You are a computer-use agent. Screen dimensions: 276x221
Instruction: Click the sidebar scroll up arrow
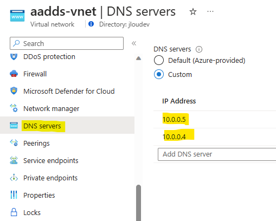(139, 58)
